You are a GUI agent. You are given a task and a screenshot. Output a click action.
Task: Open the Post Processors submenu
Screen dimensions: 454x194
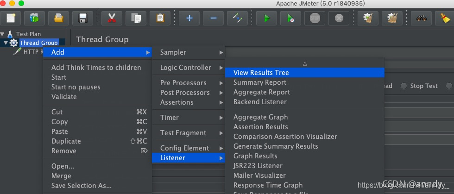189,93
